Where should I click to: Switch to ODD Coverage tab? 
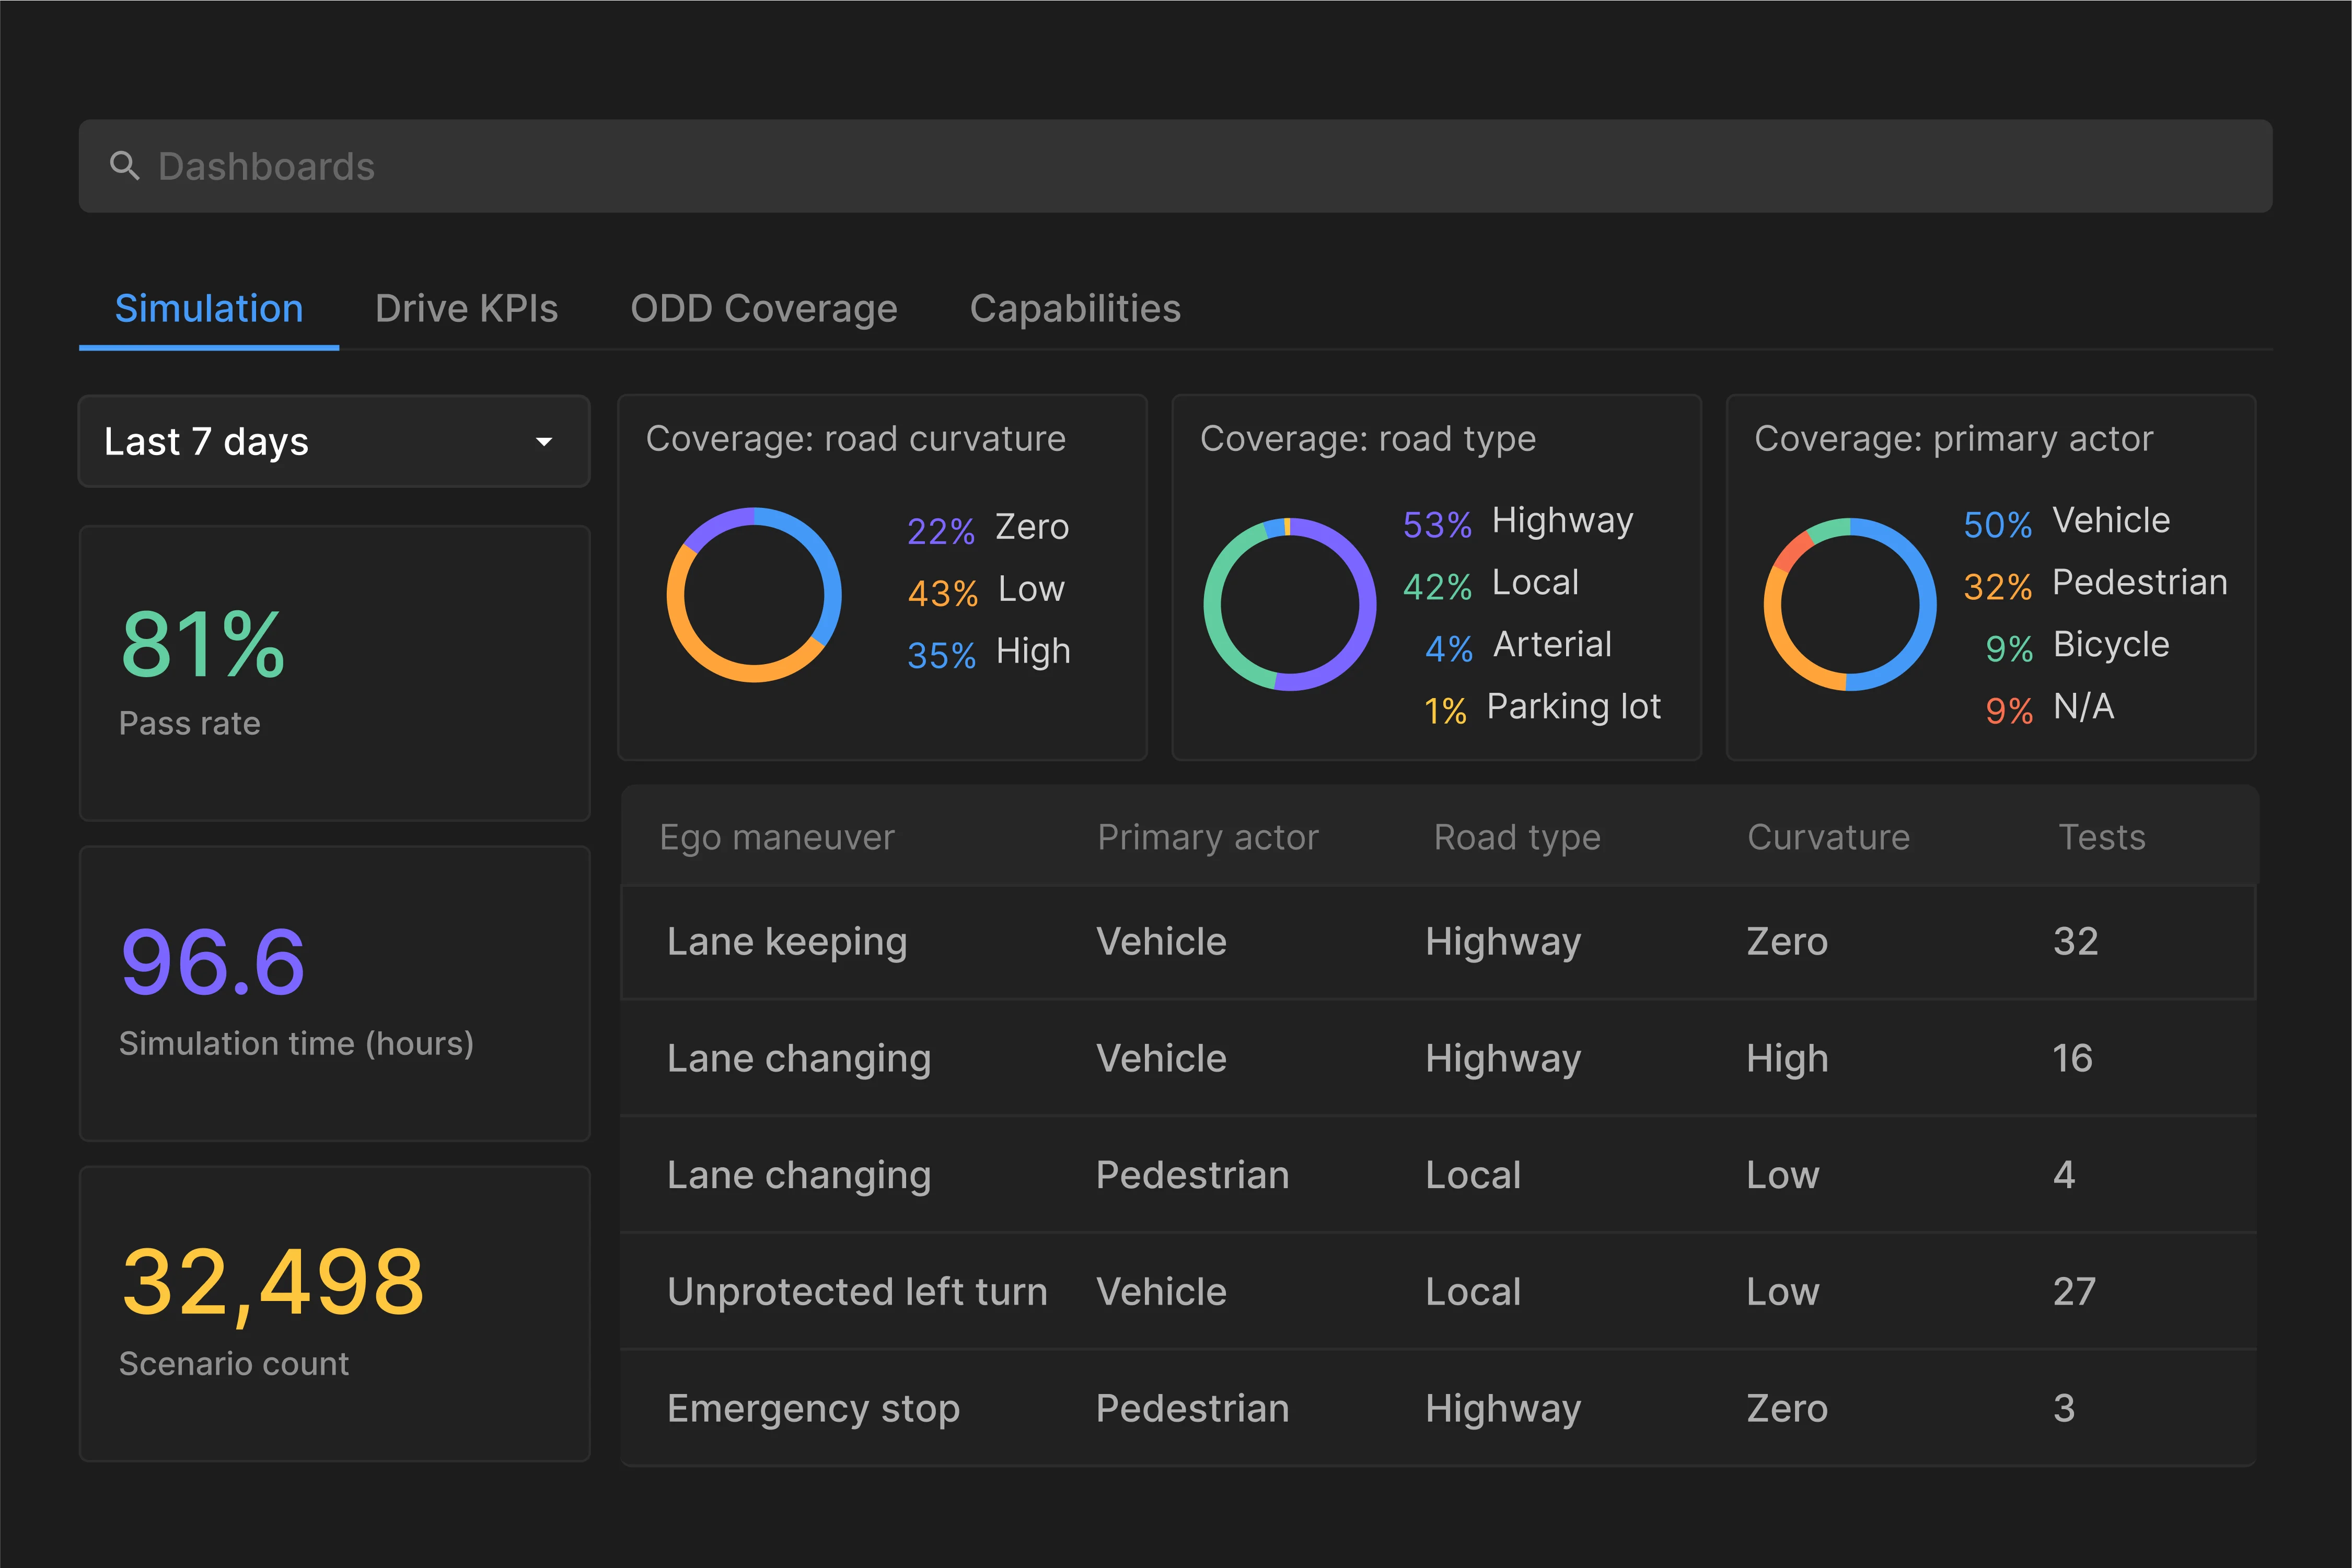click(x=763, y=309)
